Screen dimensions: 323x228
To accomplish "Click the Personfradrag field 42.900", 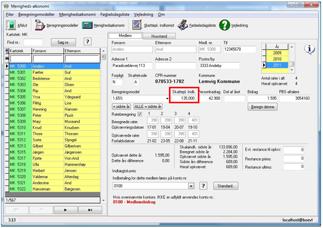I will [210, 98].
